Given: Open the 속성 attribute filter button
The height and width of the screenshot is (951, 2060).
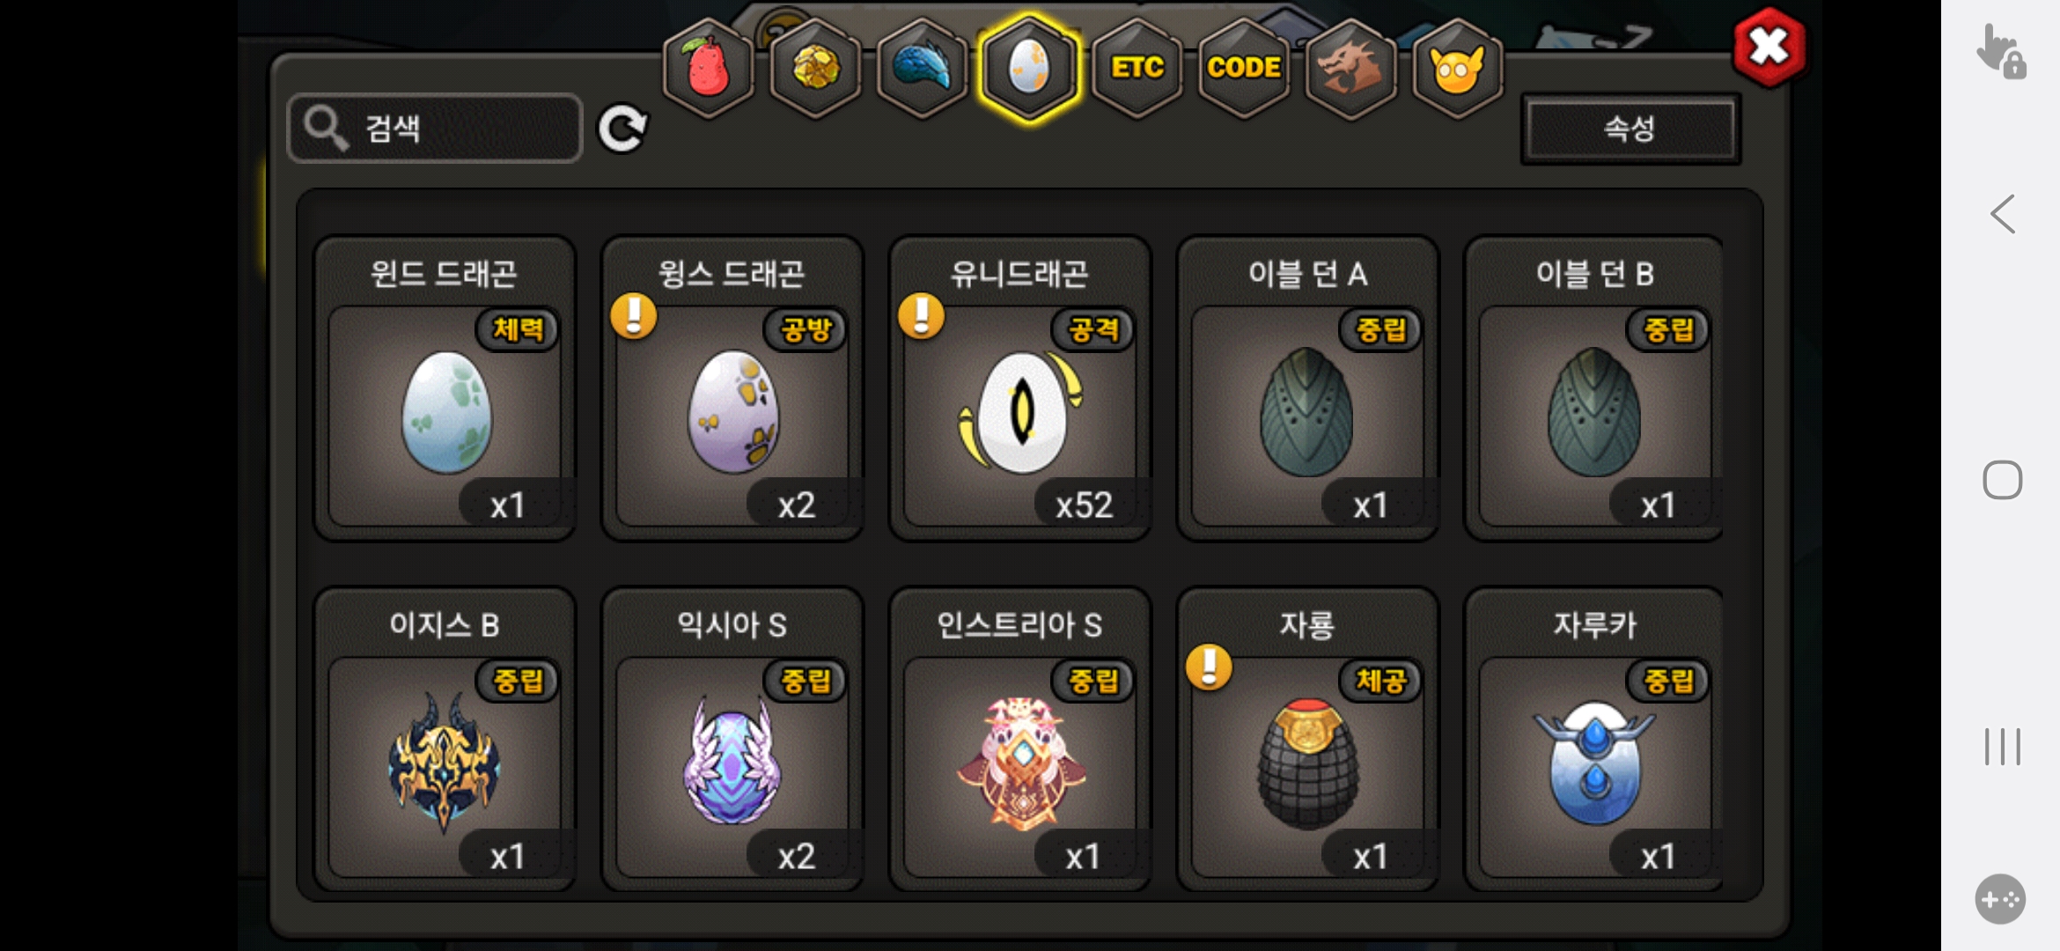Looking at the screenshot, I should pyautogui.click(x=1630, y=129).
